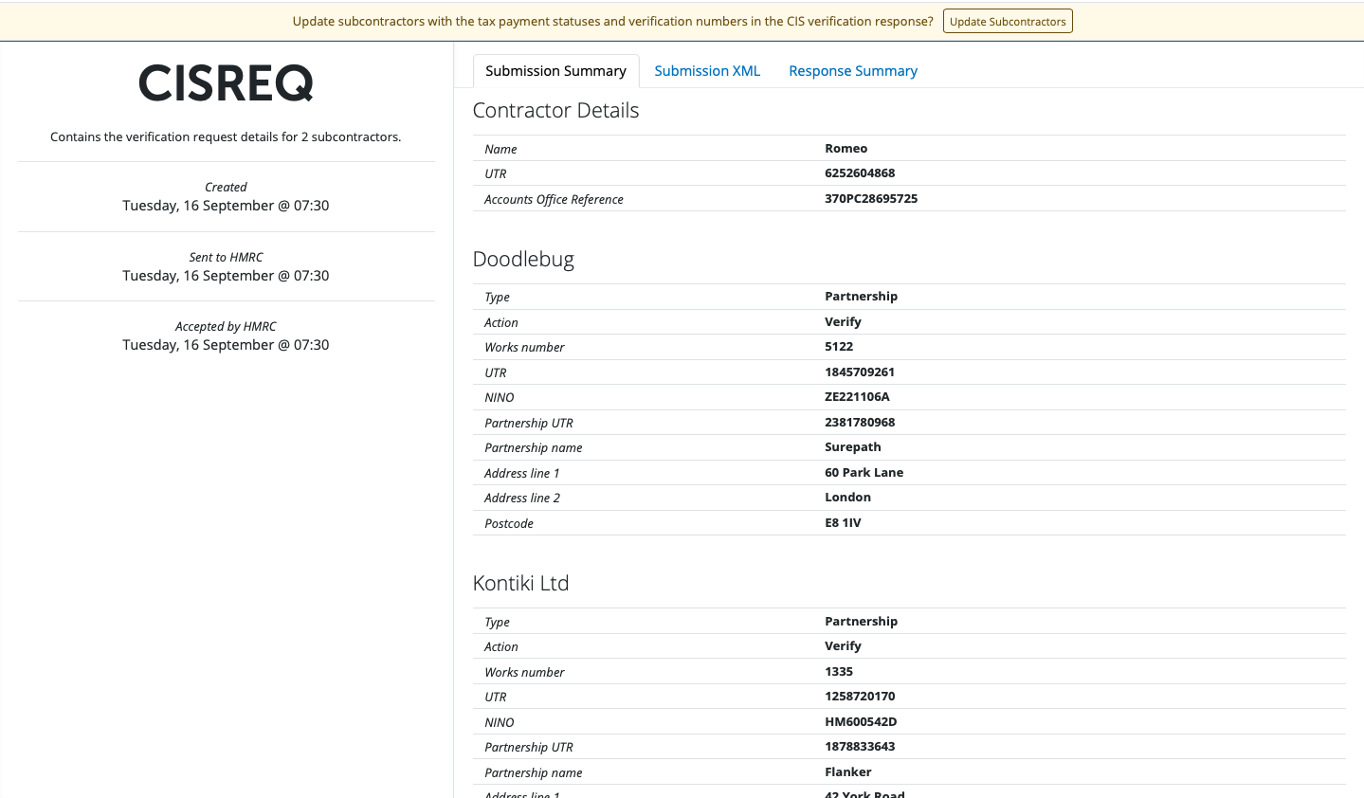Click the Contractor Details heading
The height and width of the screenshot is (798, 1364).
[x=555, y=111]
